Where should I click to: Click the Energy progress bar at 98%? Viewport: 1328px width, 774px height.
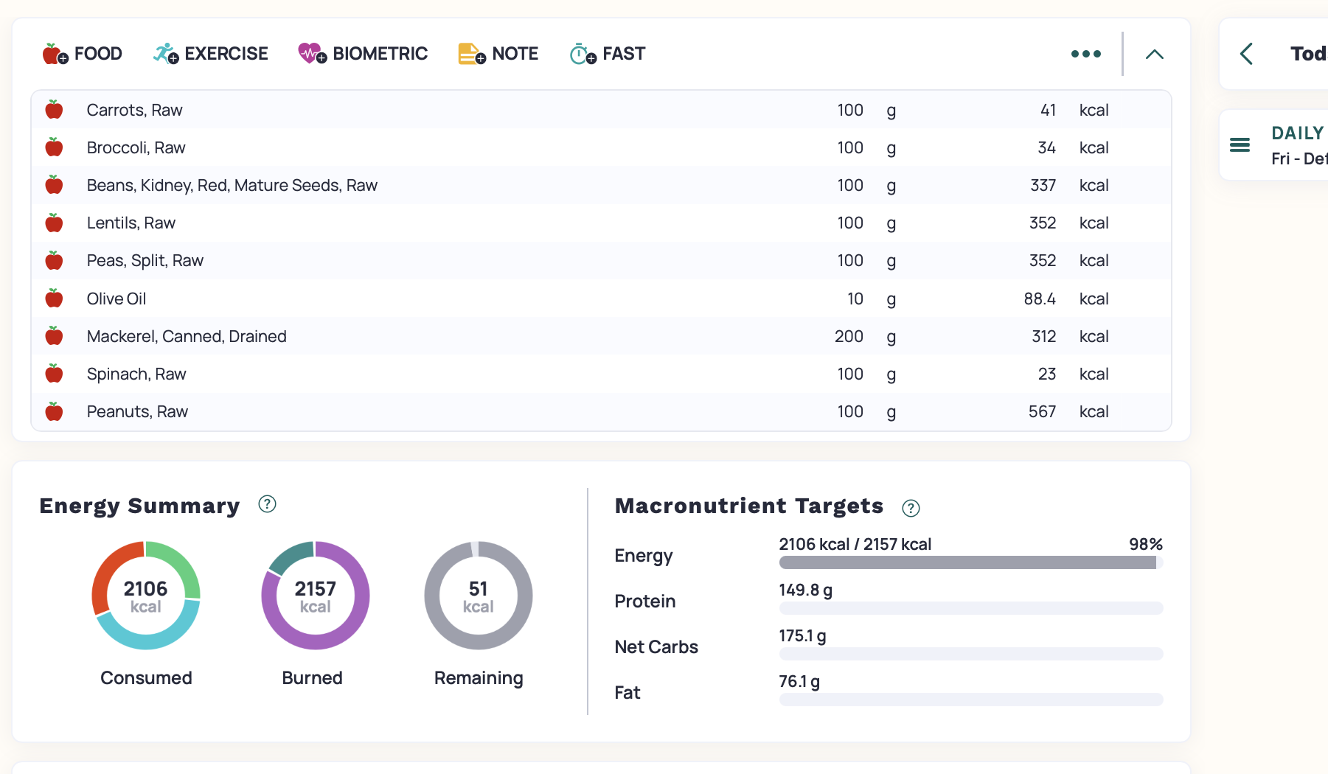[x=970, y=563]
